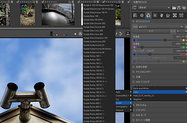The width and height of the screenshot is (187, 123).
Task: Open the Negative menu entry
Action: [x=160, y=99]
